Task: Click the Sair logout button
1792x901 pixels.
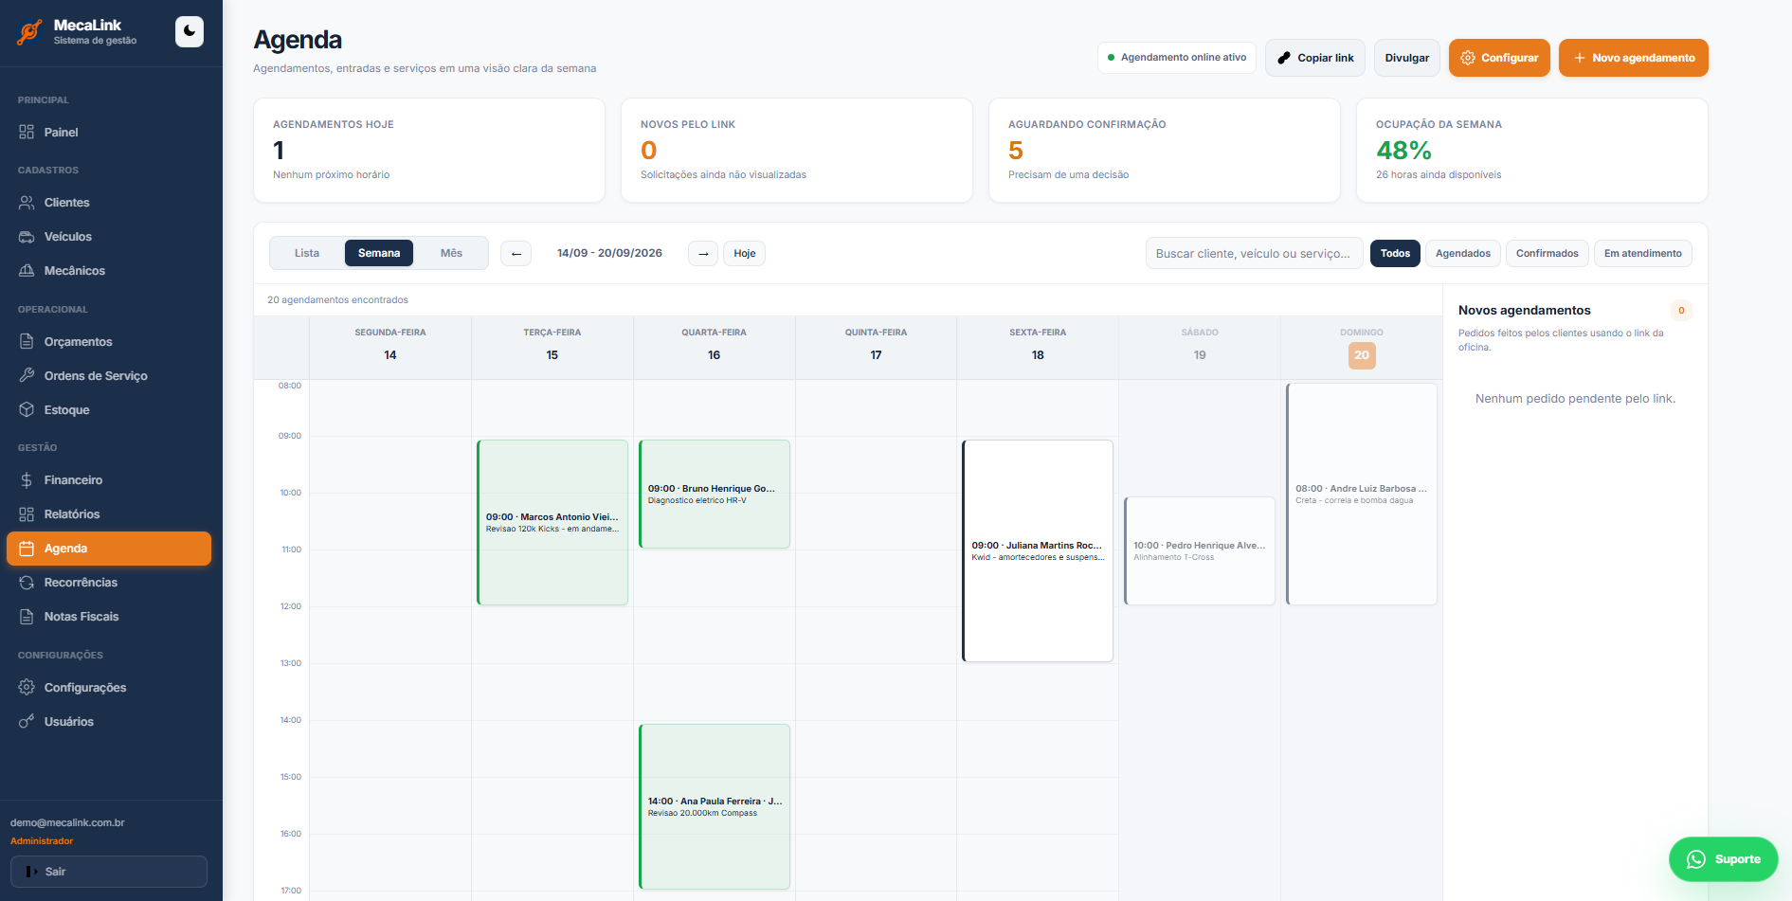Action: tap(109, 872)
